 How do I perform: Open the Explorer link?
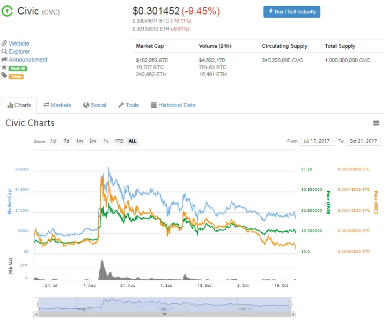[x=19, y=51]
